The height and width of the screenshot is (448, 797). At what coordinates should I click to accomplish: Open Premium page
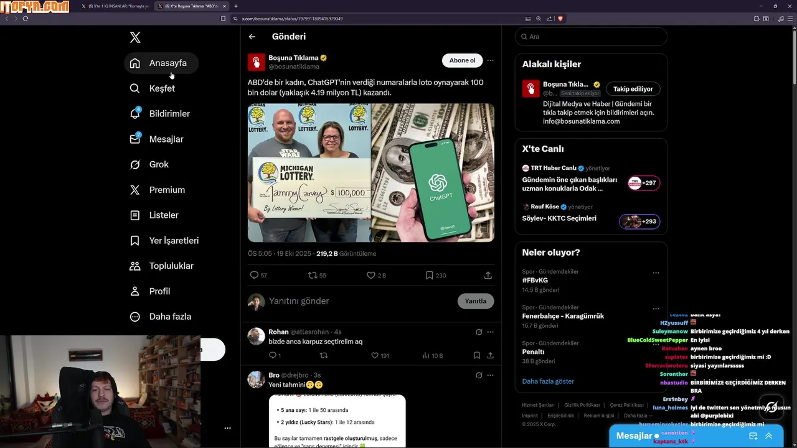[158, 190]
